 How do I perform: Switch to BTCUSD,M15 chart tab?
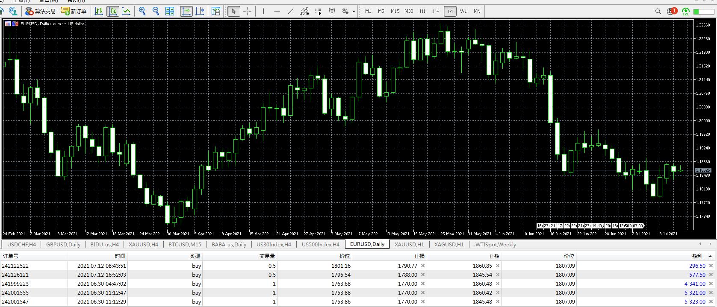point(185,245)
